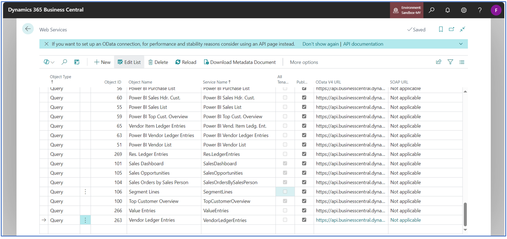The width and height of the screenshot is (507, 239).
Task: Toggle Published checkbox for Power BI Sales List
Action: point(304,107)
